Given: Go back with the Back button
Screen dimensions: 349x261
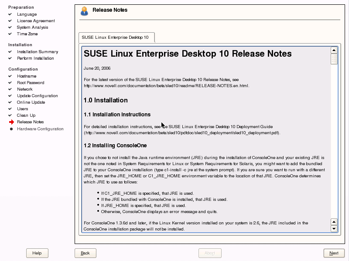Looking at the screenshot, I should coord(86,253).
